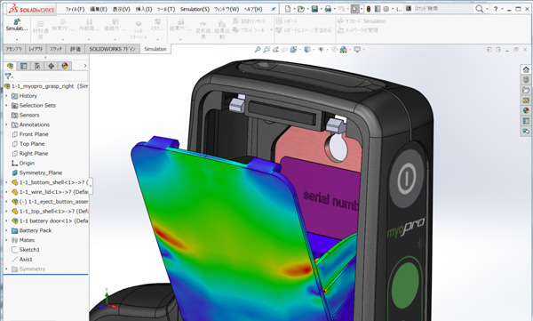This screenshot has width=533, height=321.
Task: Click the SOLIDWORKS logo
Action: point(31,9)
